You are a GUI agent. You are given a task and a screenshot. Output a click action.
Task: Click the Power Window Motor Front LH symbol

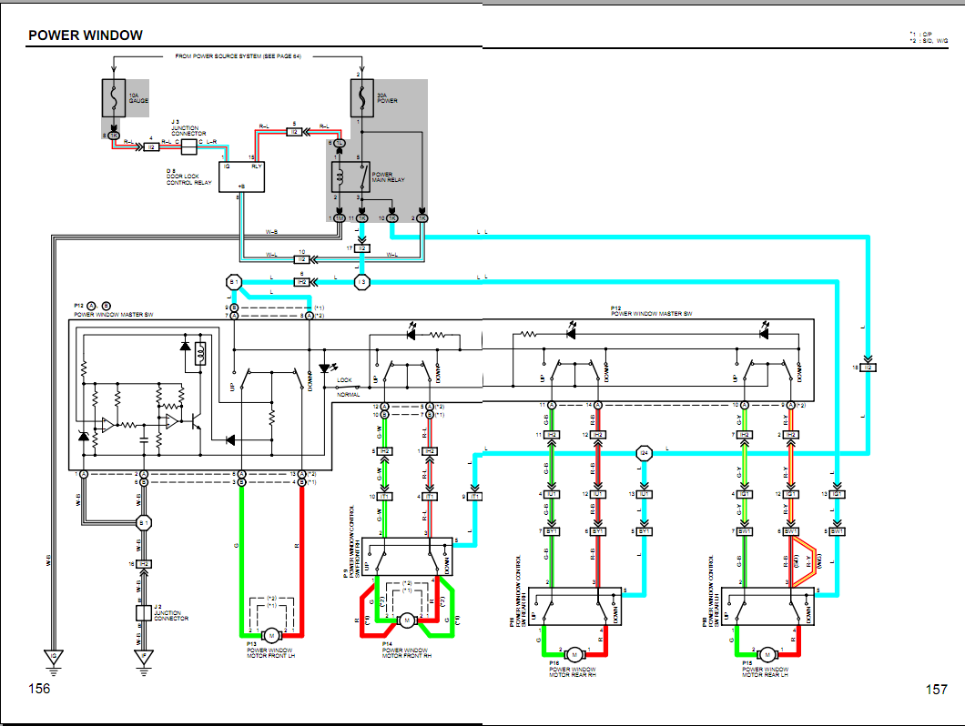click(269, 635)
